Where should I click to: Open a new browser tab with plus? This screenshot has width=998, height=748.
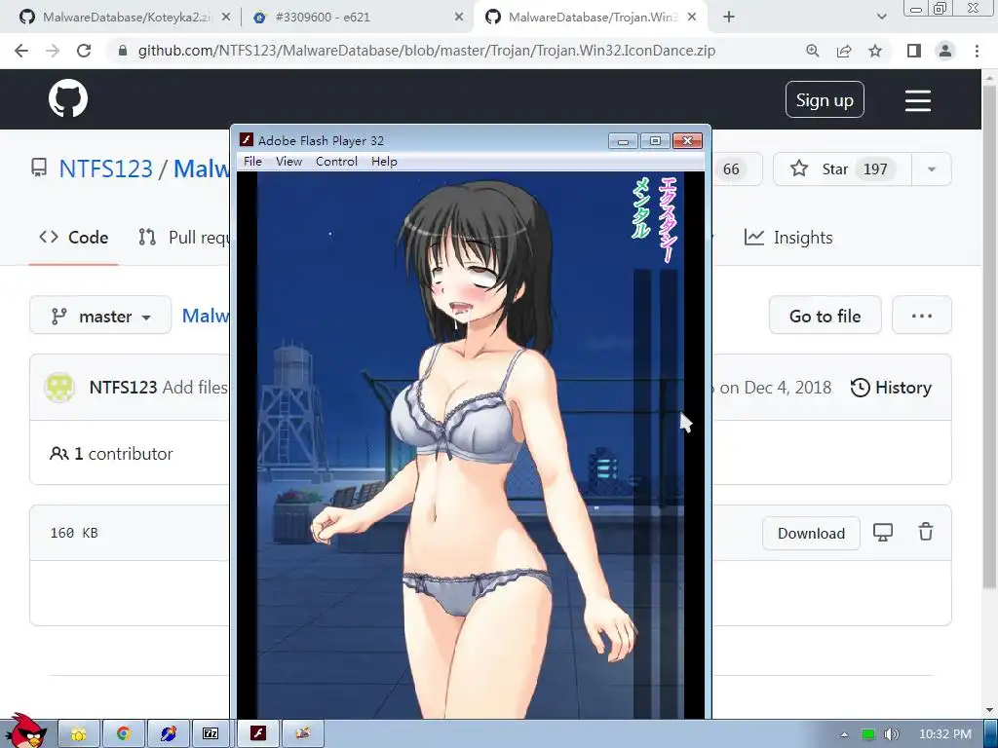coord(729,18)
